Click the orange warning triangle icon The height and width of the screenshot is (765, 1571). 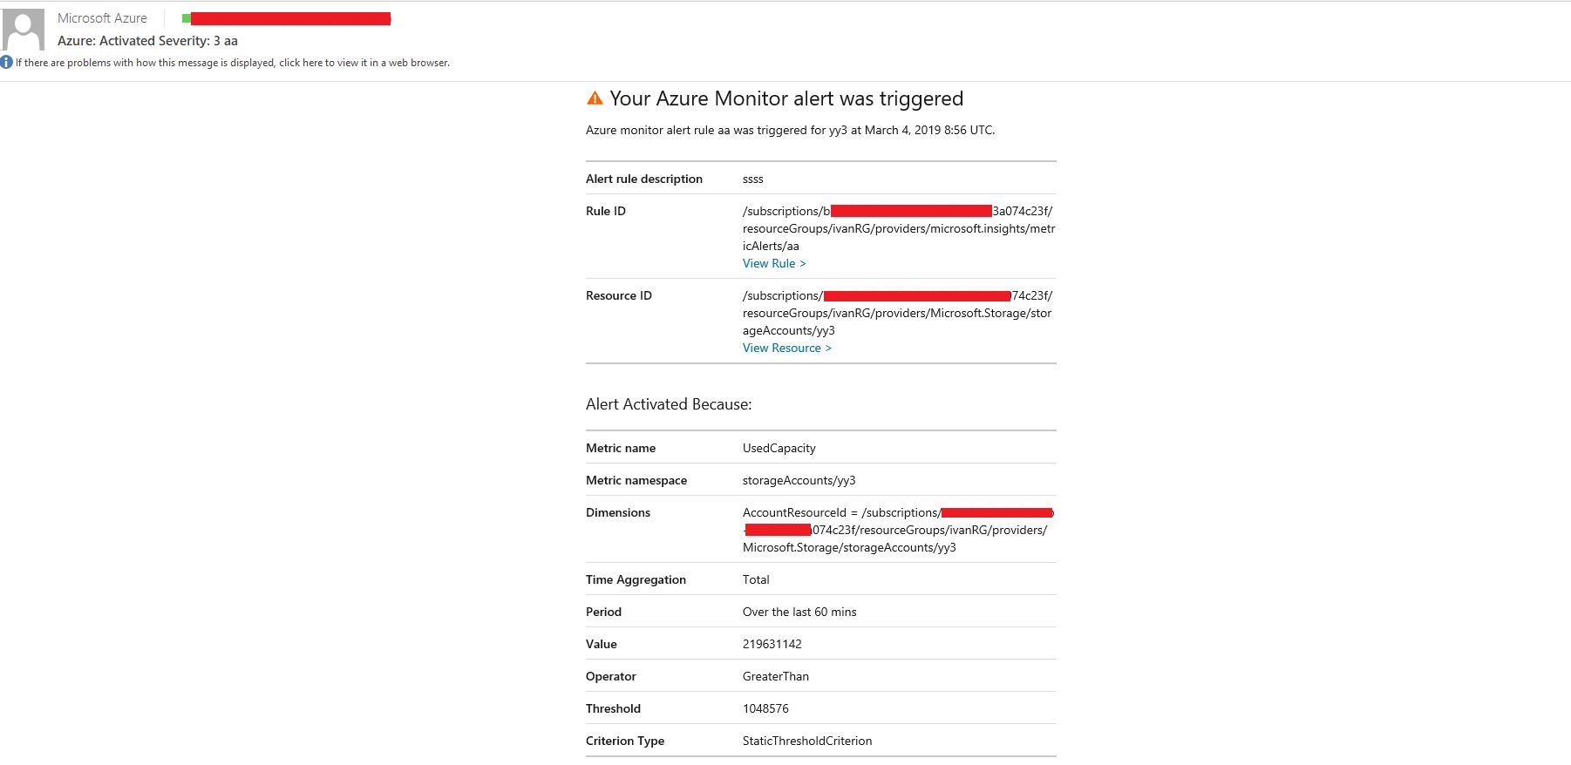point(595,98)
